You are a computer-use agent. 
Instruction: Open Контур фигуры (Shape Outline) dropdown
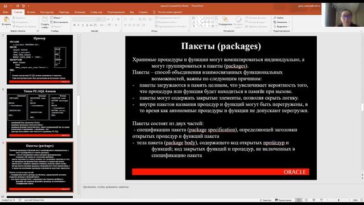(256, 22)
